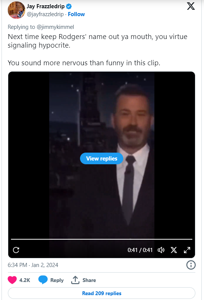The width and height of the screenshot is (204, 300).
Task: Click the video progress bar
Action: click(x=101, y=239)
